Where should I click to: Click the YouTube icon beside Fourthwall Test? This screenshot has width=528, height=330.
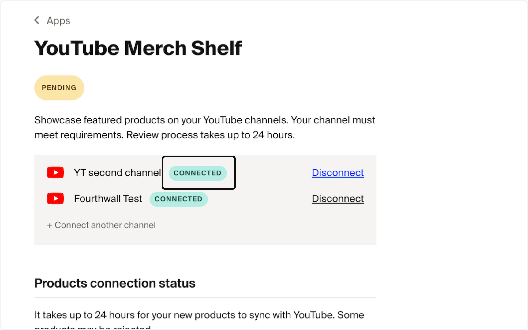click(x=55, y=198)
